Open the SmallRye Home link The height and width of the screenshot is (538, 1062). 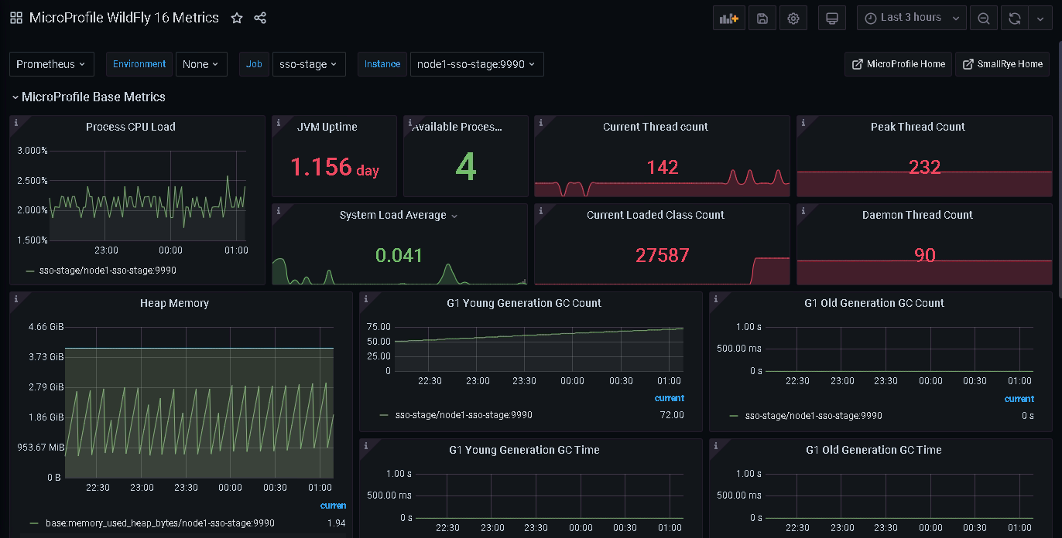(1002, 64)
